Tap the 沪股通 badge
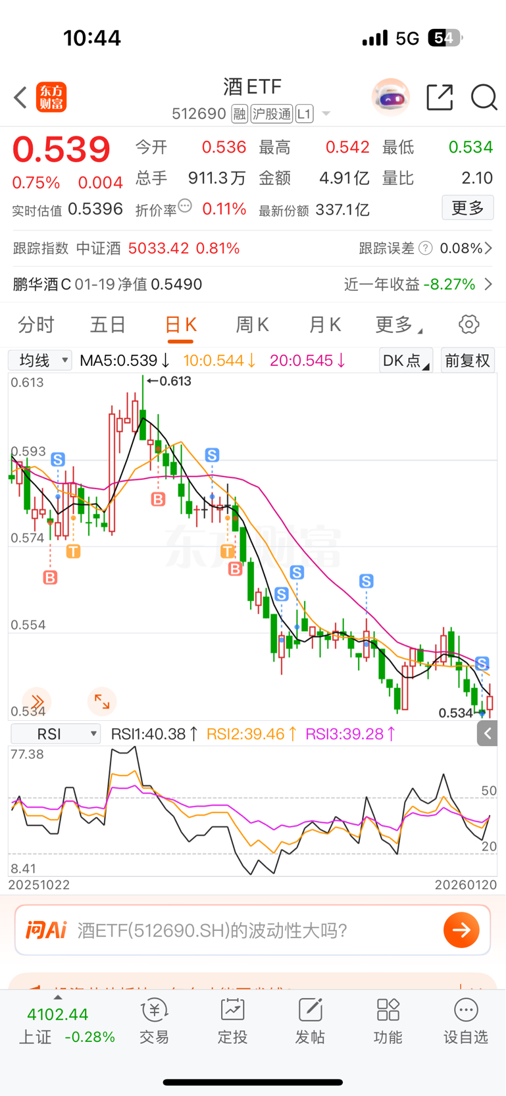 point(272,115)
